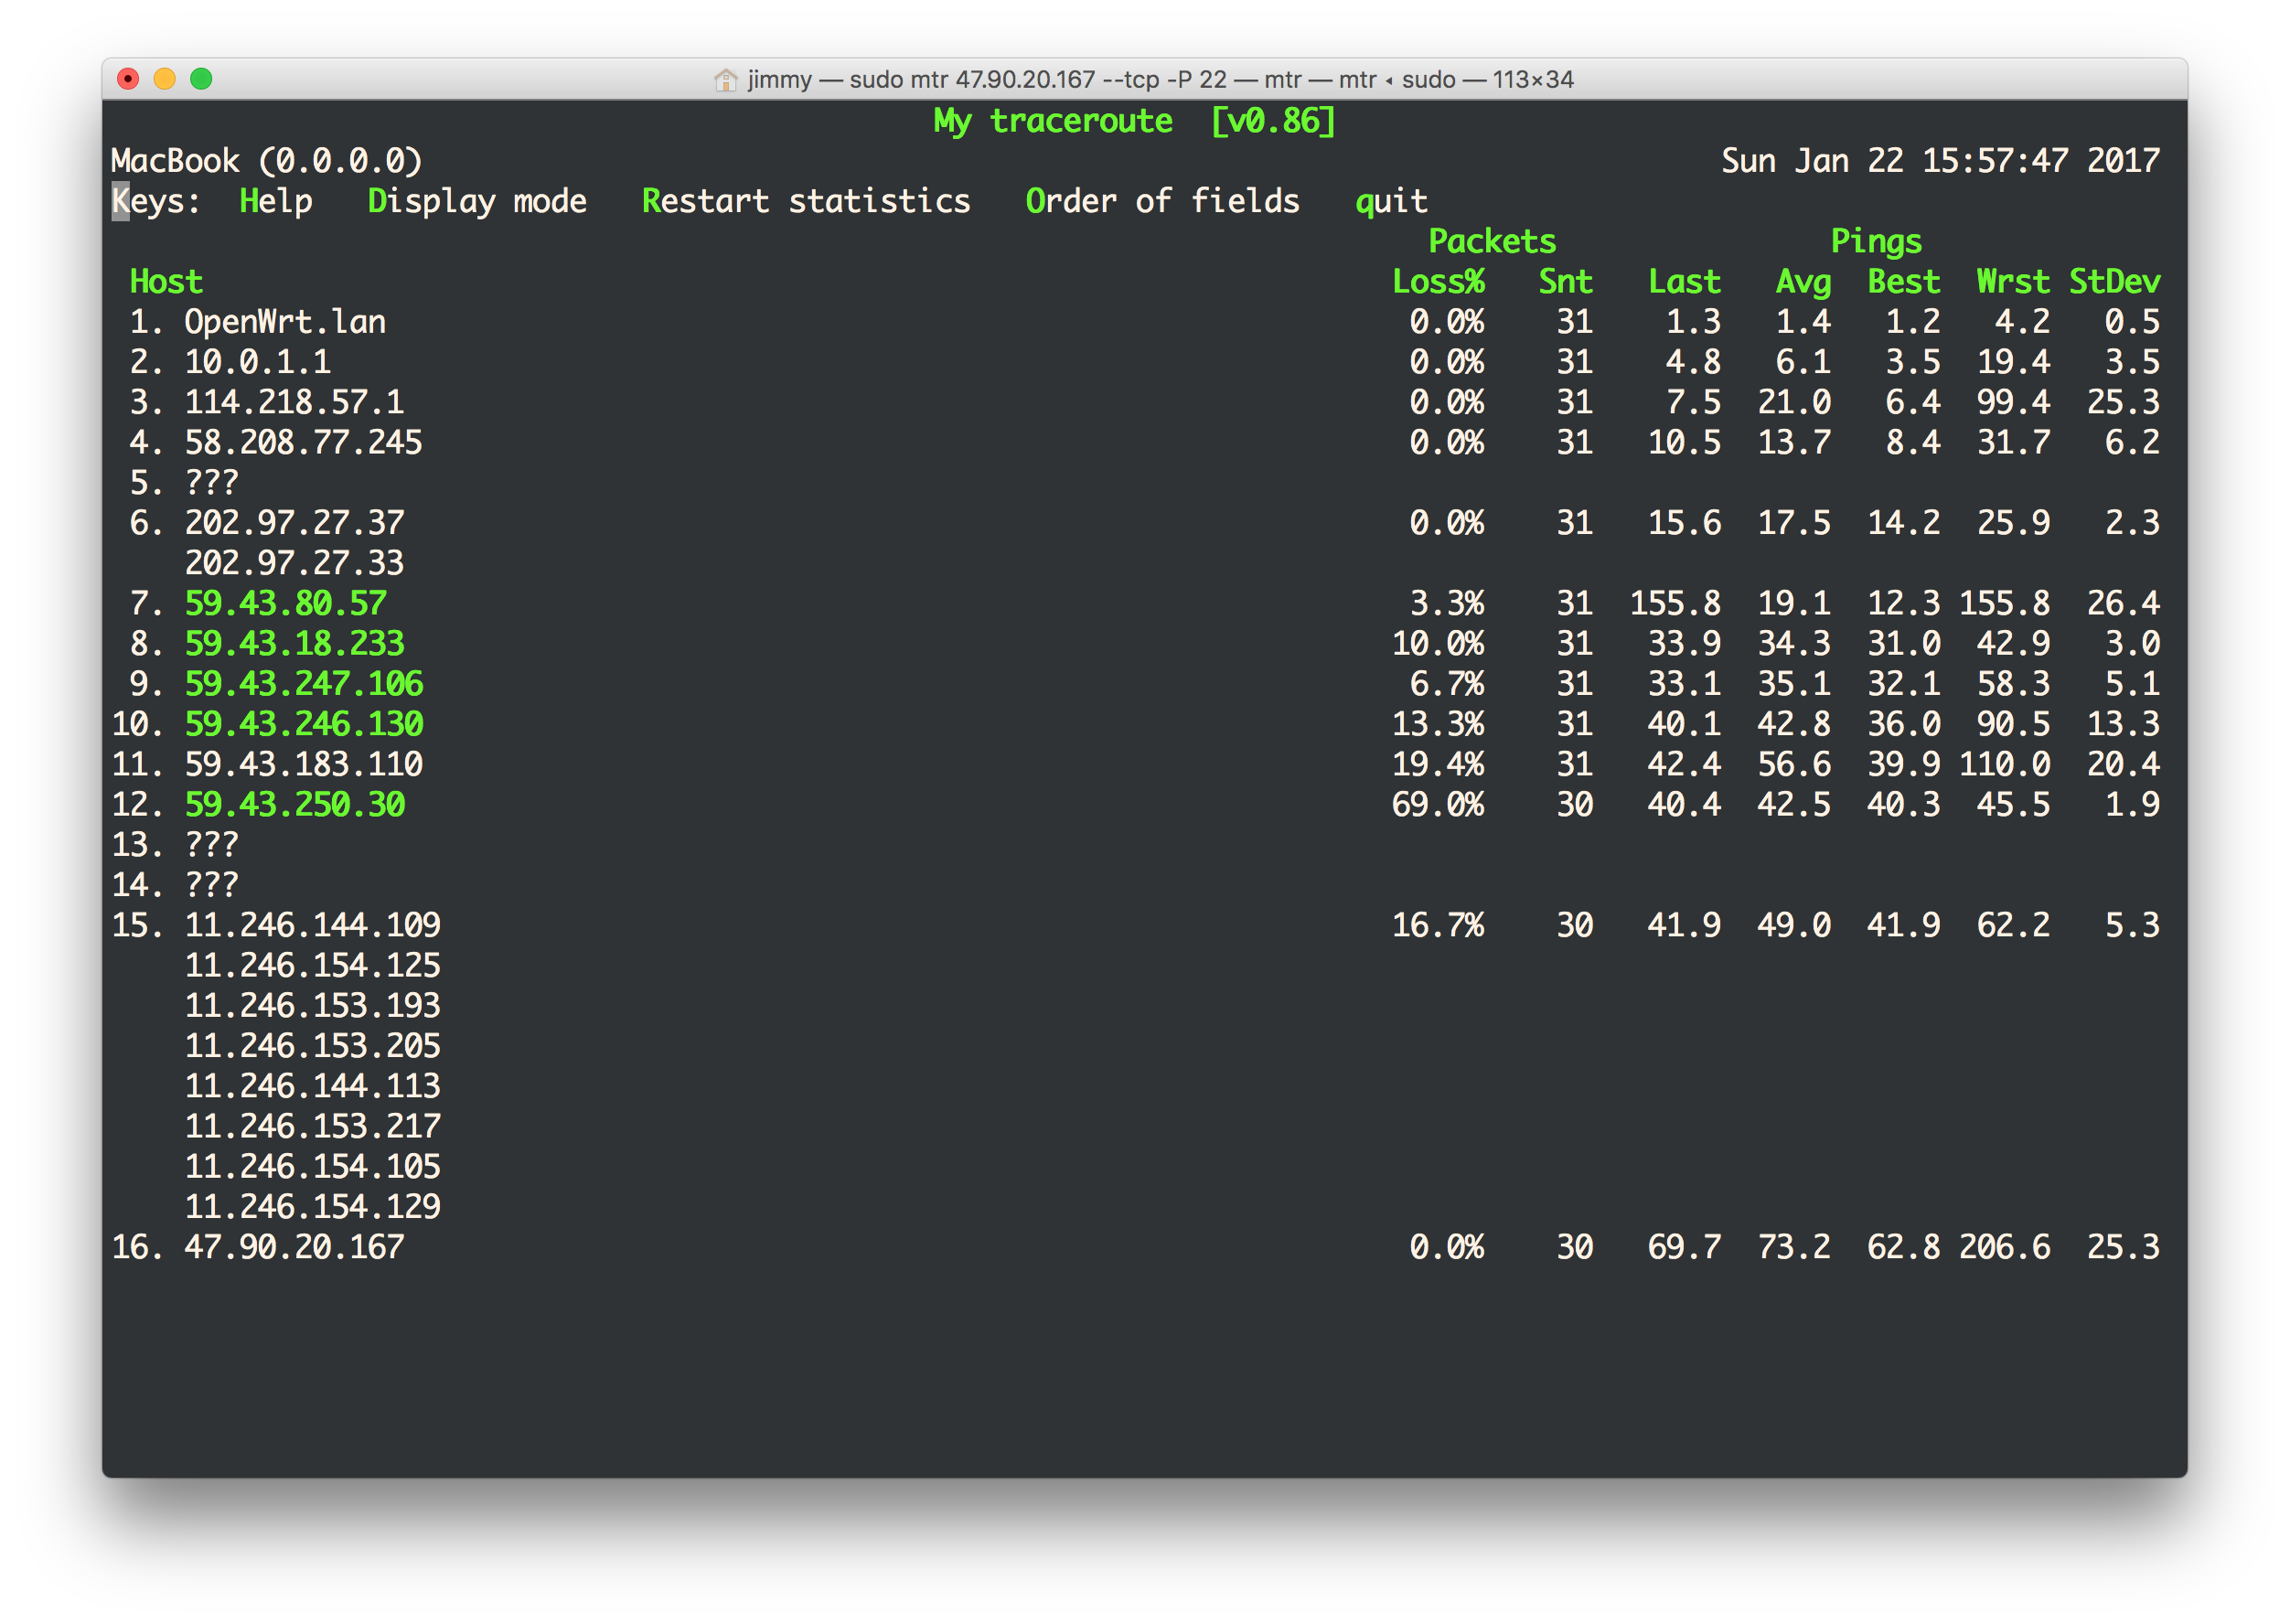Screen dimensions: 2290x1624
Task: Click the terminal window title bar text
Action: coord(1160,80)
